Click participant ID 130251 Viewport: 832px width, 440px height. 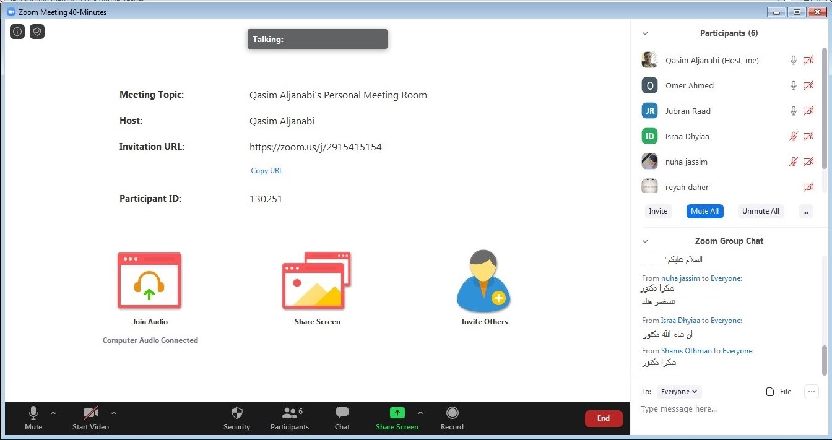coord(266,199)
